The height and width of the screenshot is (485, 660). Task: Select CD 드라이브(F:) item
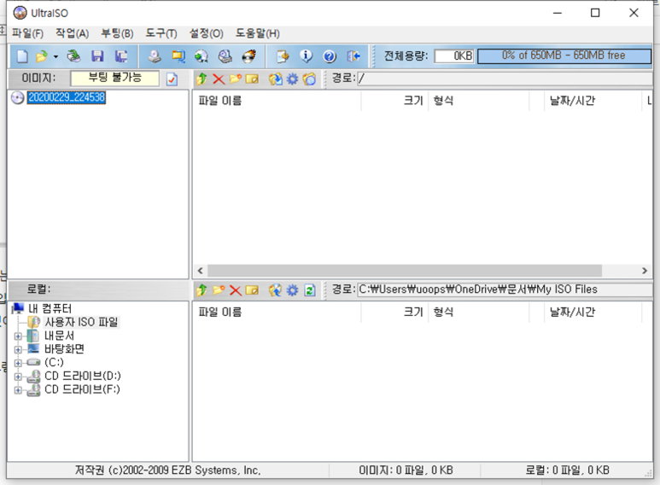pyautogui.click(x=82, y=389)
